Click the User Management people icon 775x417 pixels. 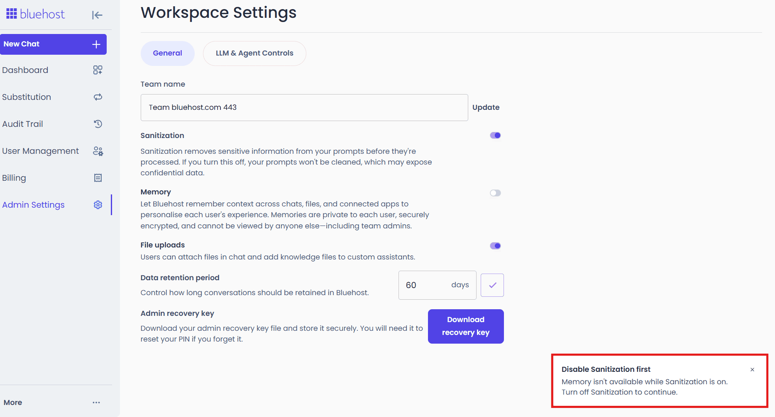(x=98, y=151)
